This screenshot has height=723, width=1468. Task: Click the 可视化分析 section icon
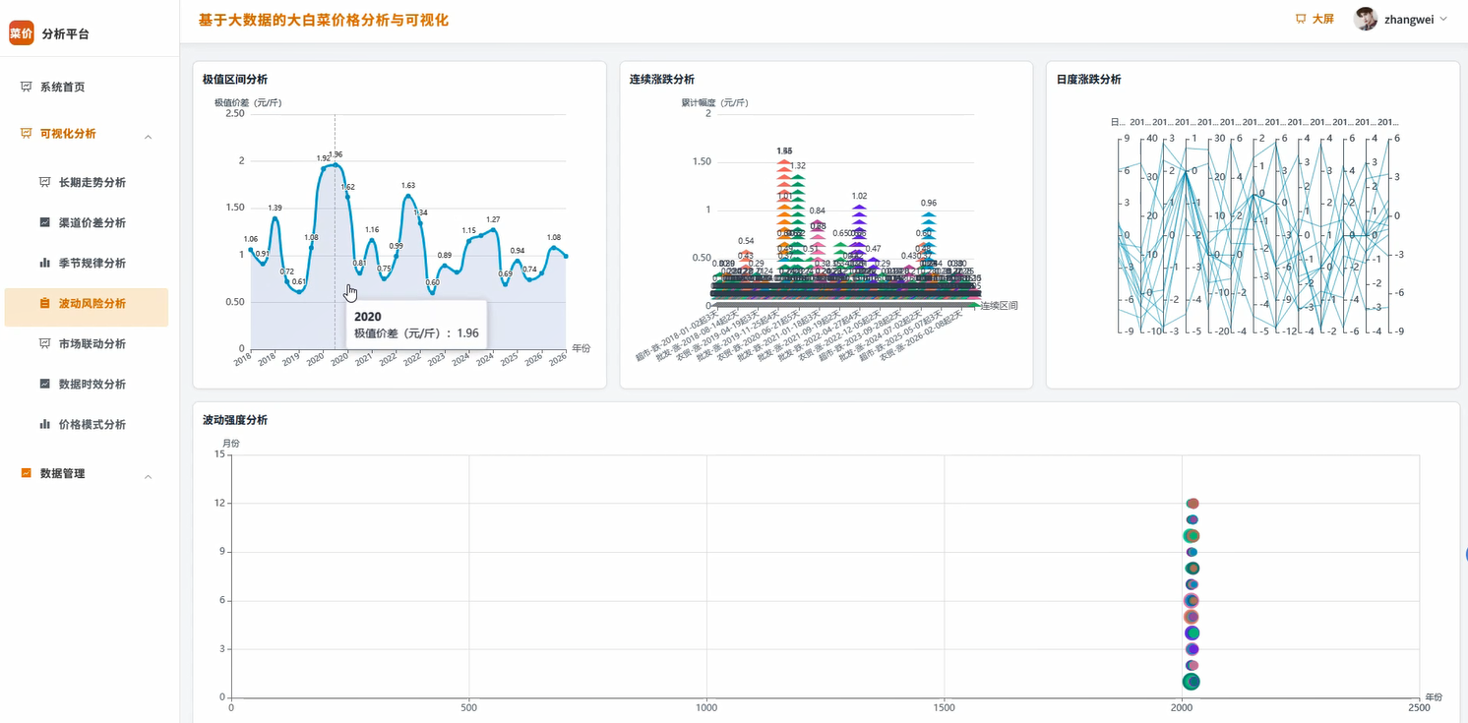[x=27, y=134]
